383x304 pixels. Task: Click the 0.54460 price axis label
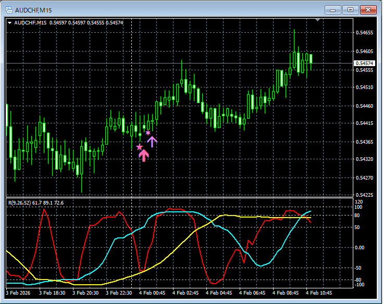[x=364, y=106]
